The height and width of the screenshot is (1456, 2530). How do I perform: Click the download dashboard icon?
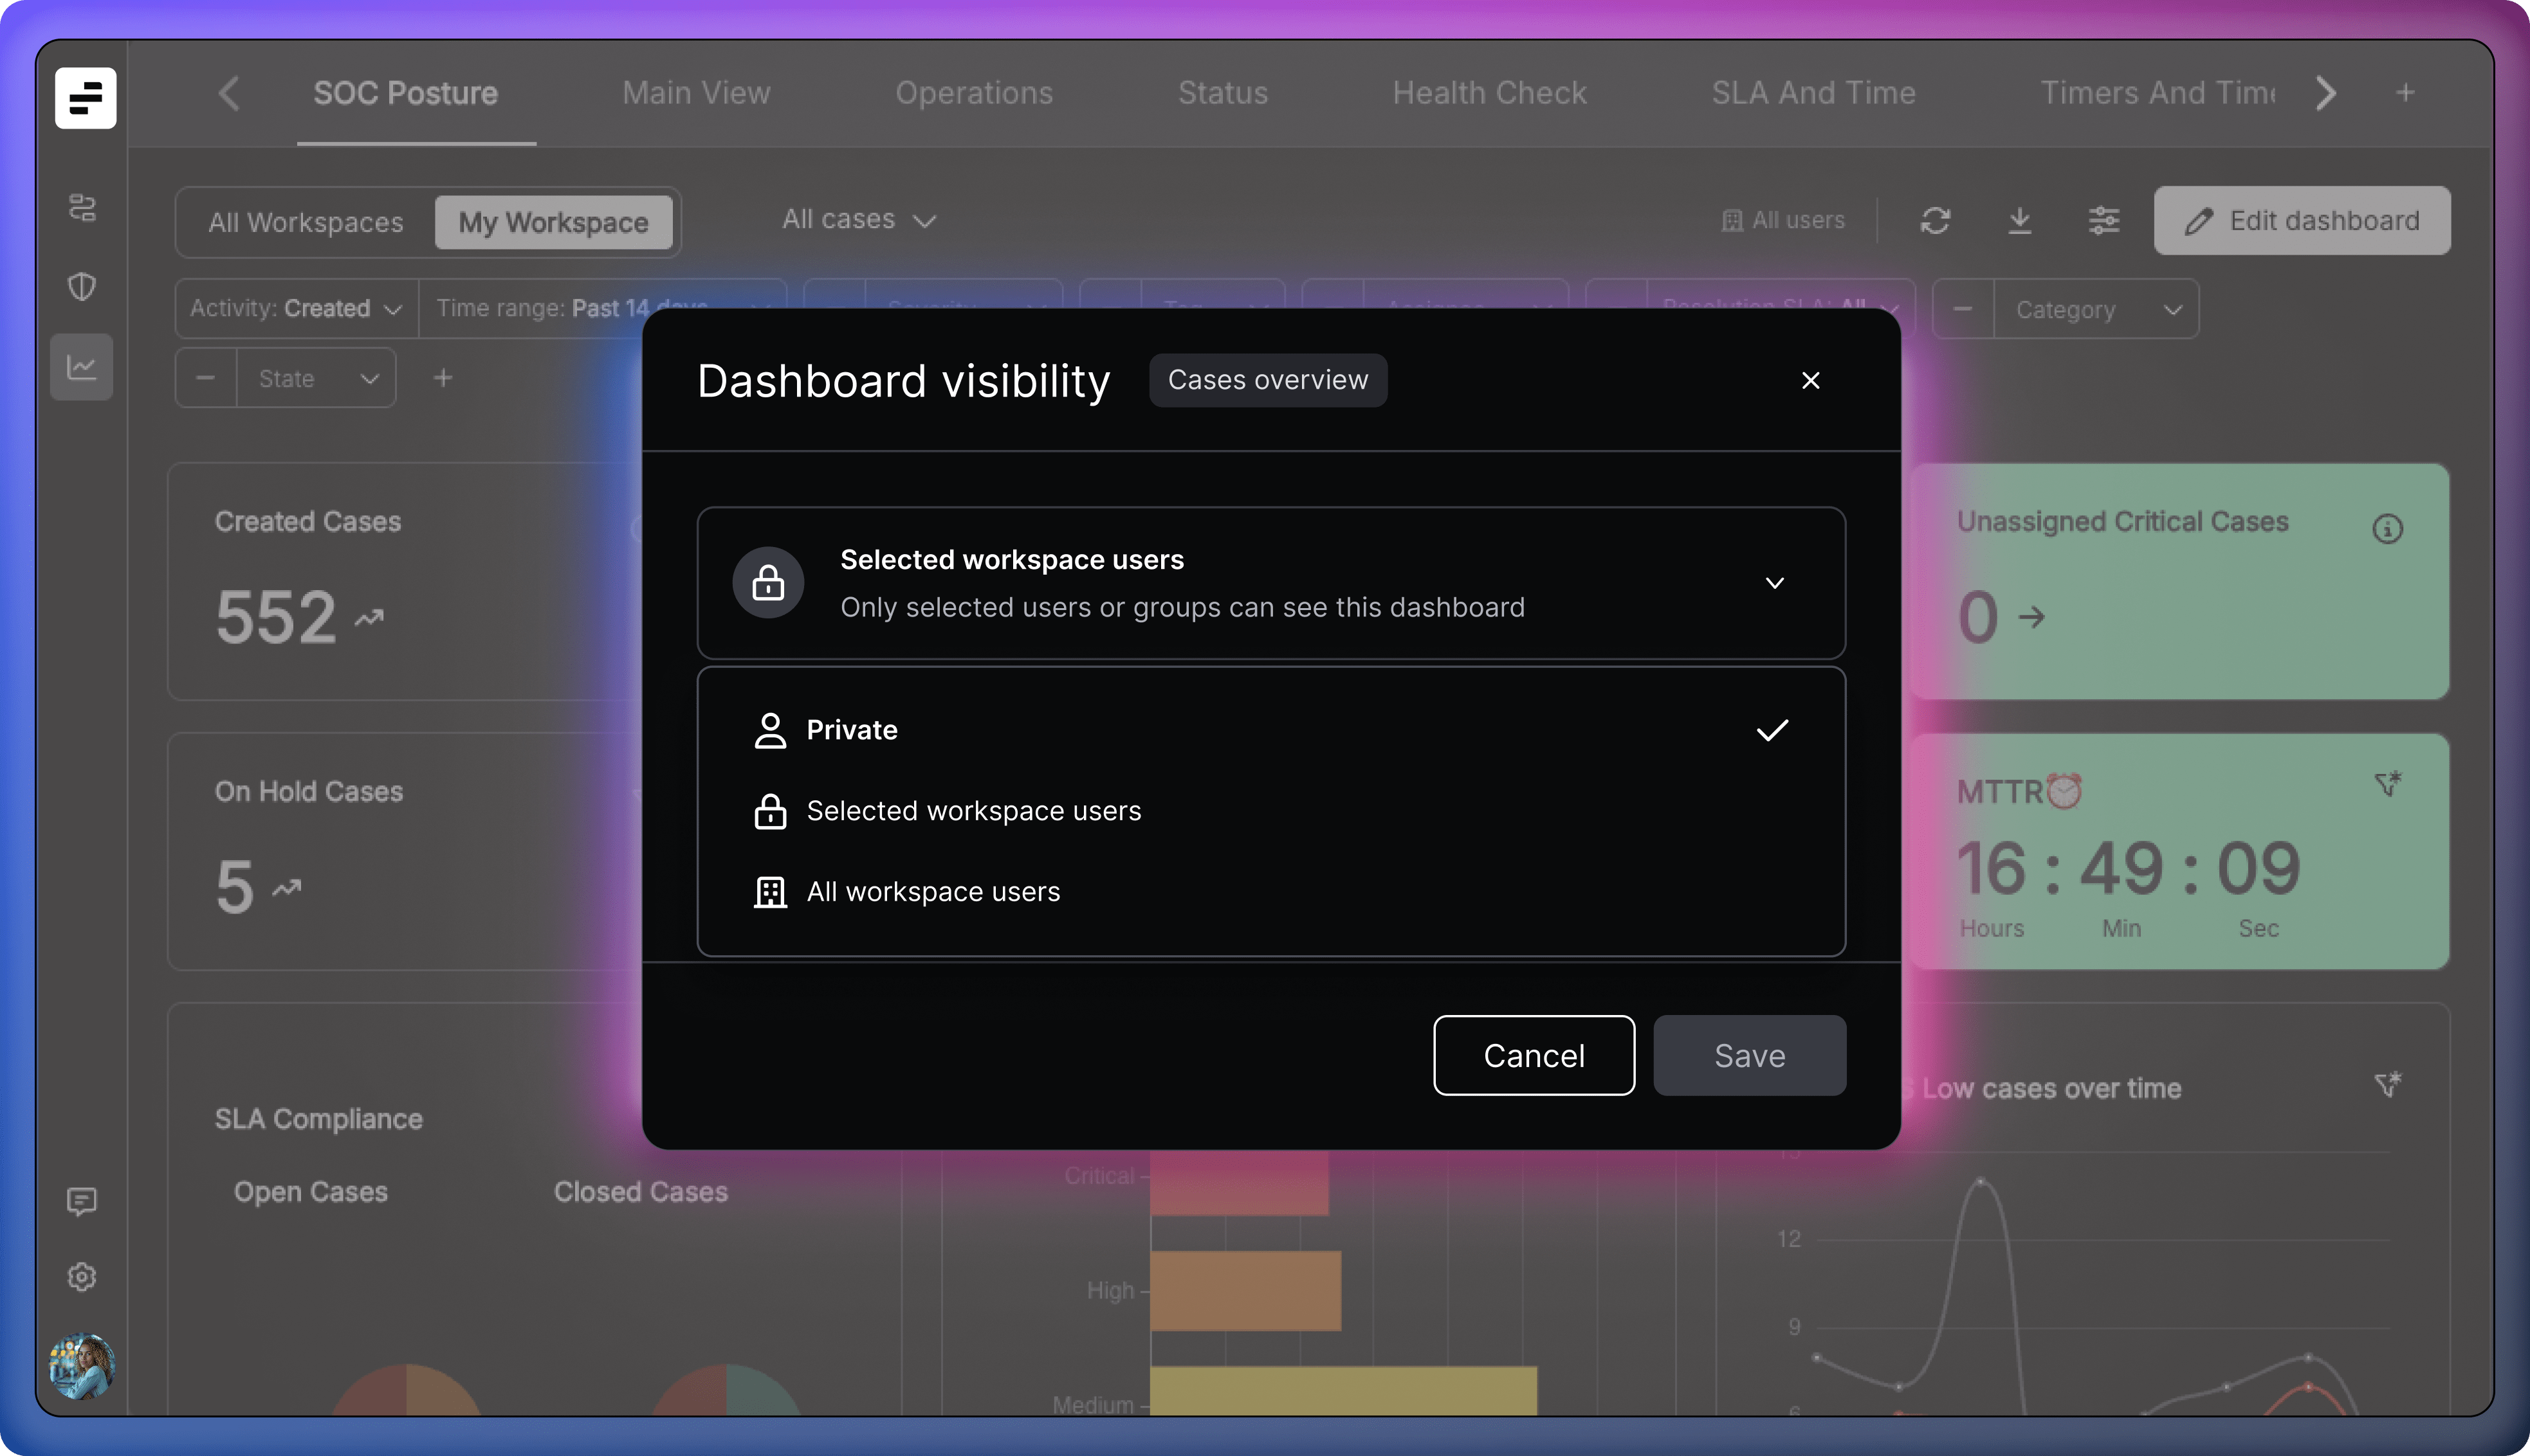tap(2019, 220)
